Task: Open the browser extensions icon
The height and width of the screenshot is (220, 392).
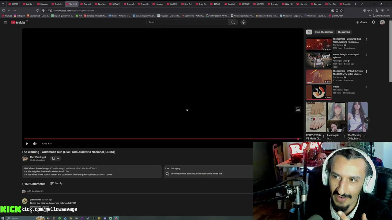Action: [377, 10]
